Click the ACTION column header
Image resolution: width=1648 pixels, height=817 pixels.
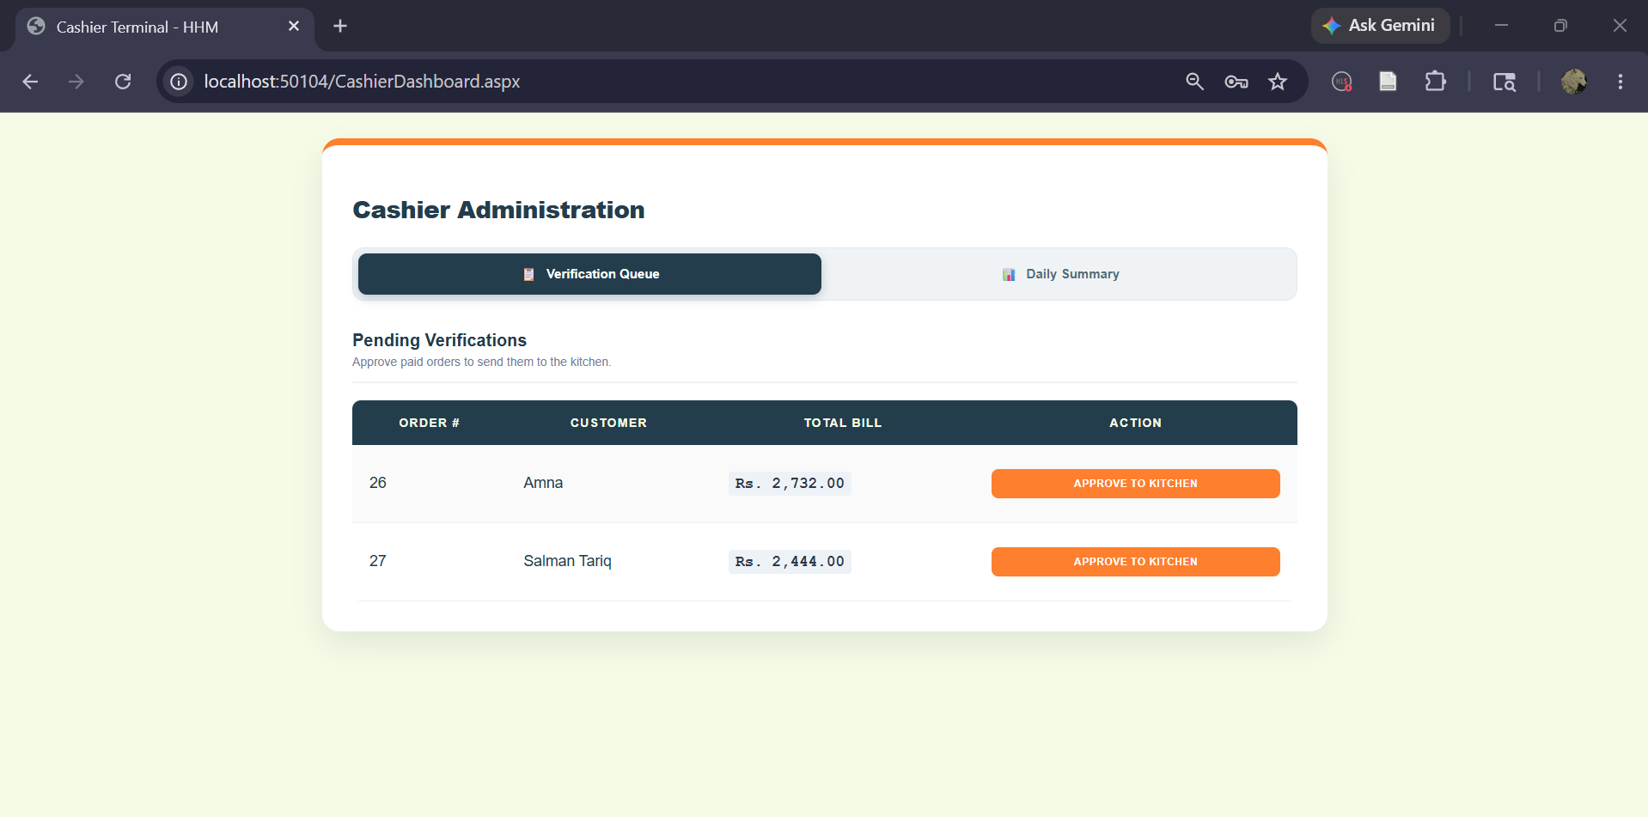click(x=1135, y=423)
